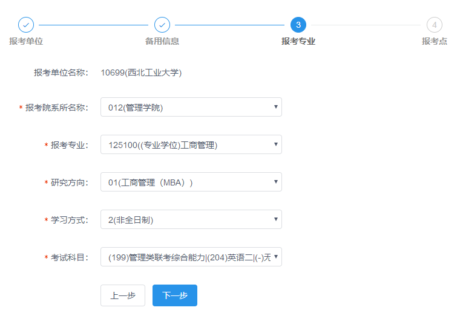The height and width of the screenshot is (319, 463).
Task: Jump to the 报考点 step label
Action: pos(434,41)
